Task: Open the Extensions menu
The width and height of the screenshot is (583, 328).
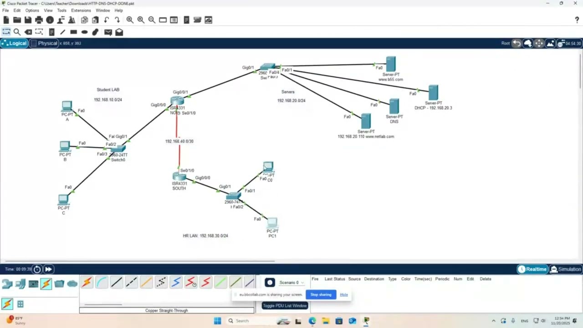Action: click(81, 10)
